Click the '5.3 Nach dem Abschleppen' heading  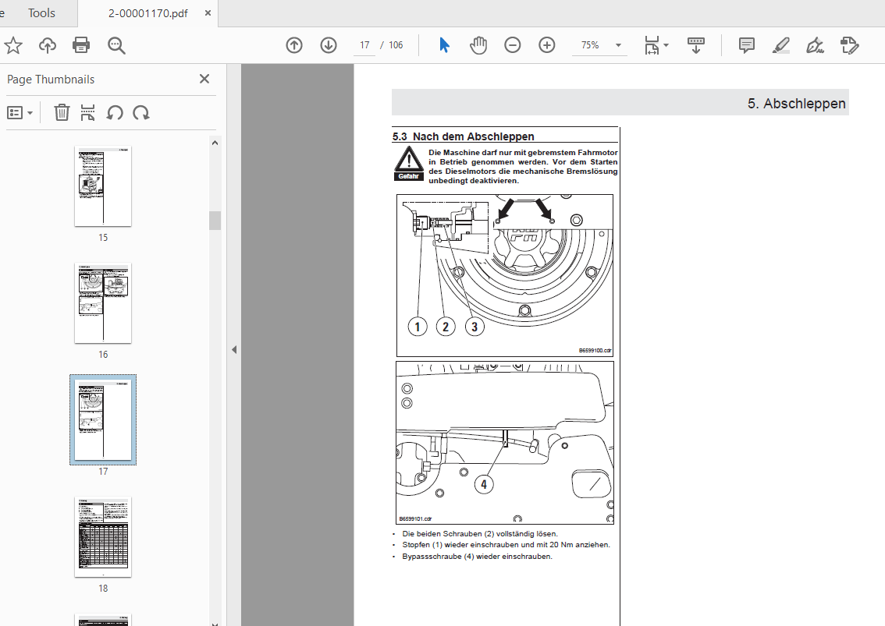(x=464, y=136)
